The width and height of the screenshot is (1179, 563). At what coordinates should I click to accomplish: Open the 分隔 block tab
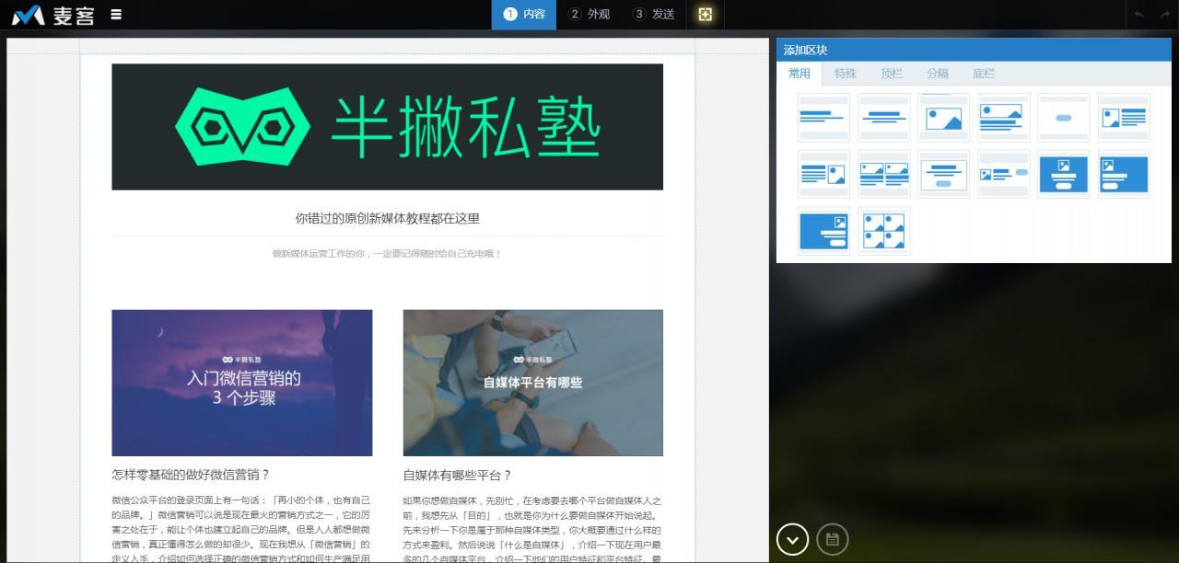coord(937,74)
